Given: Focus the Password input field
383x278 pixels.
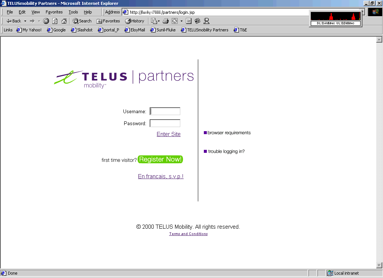Looking at the screenshot, I should tap(165, 123).
